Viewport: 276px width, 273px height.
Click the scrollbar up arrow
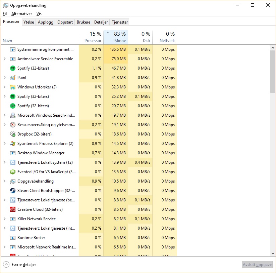[273, 48]
